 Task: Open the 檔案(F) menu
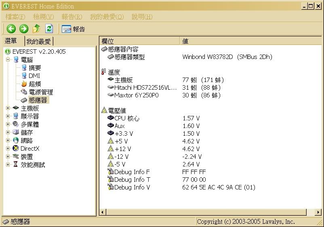point(15,17)
